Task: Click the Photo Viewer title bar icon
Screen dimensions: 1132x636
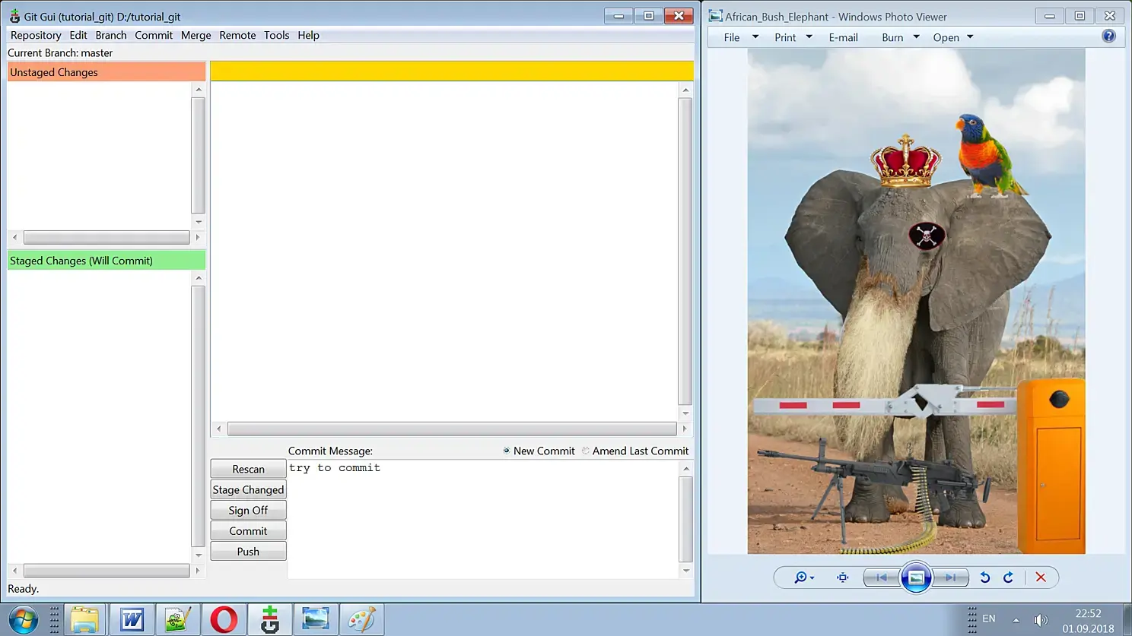Action: (715, 16)
